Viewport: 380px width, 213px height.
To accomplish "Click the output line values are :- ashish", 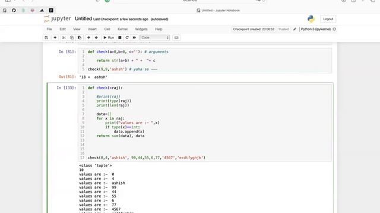I will coord(102,183).
